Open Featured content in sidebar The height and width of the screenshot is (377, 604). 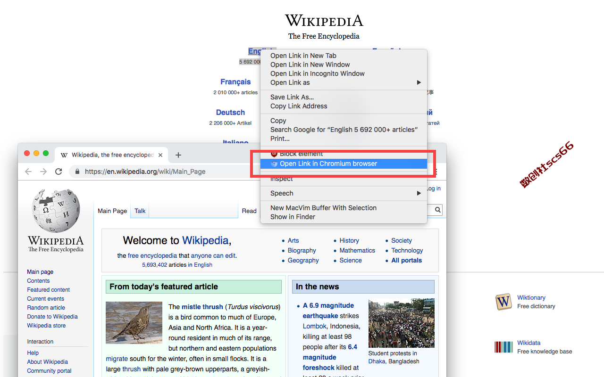coord(49,290)
